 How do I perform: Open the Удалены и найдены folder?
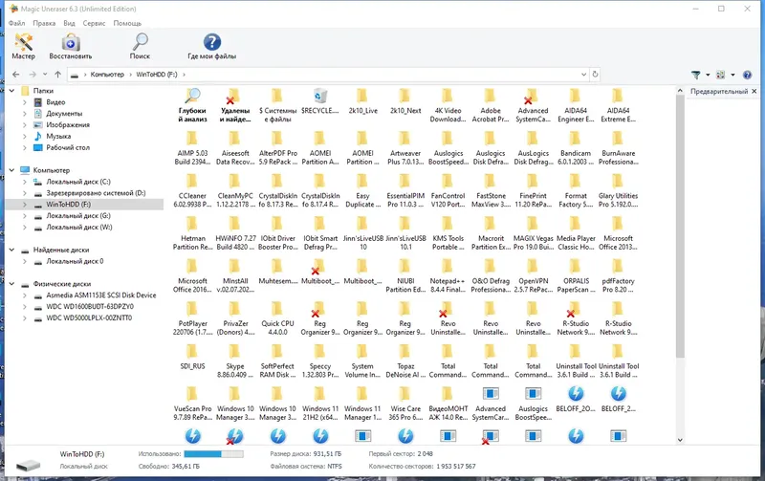(x=234, y=105)
